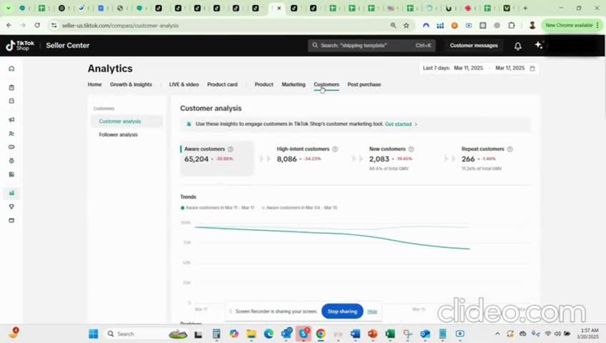Toggle the Mar 04 - Mar 10 legend series
606x343 pixels.
tap(299, 208)
